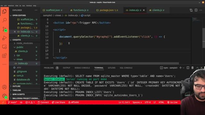Close the terminal panel
Screen dimensions: 205x115
coord(201,68)
